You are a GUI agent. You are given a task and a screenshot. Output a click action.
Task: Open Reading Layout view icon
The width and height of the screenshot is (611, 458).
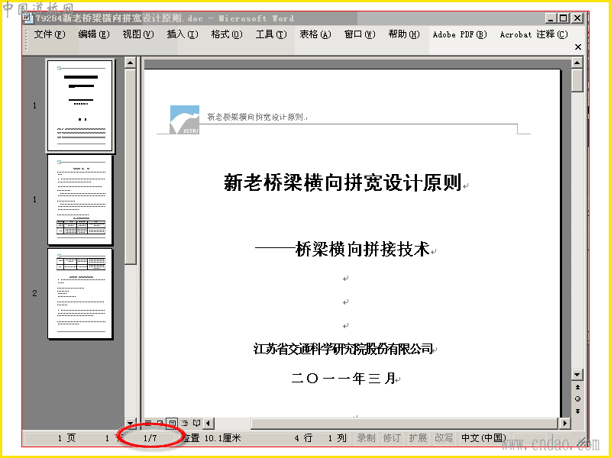pyautogui.click(x=197, y=423)
